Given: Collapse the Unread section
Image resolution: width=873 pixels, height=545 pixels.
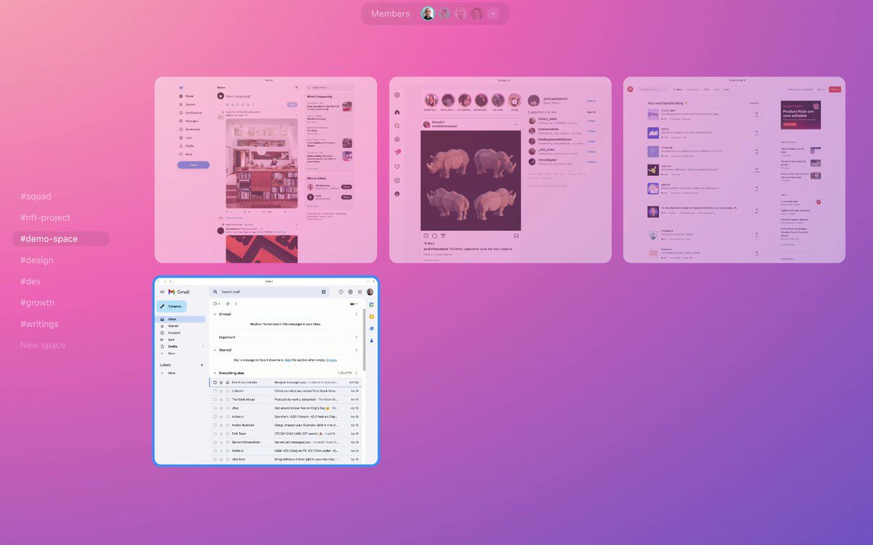Looking at the screenshot, I should pos(215,314).
